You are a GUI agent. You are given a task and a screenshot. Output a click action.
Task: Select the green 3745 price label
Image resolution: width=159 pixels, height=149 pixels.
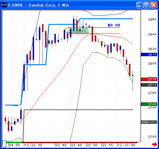point(149,104)
